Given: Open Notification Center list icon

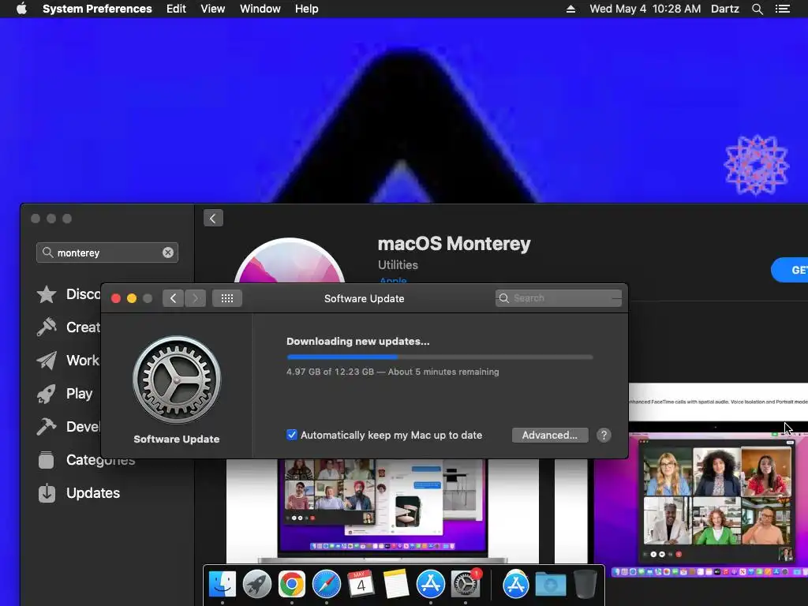Looking at the screenshot, I should coord(783,9).
